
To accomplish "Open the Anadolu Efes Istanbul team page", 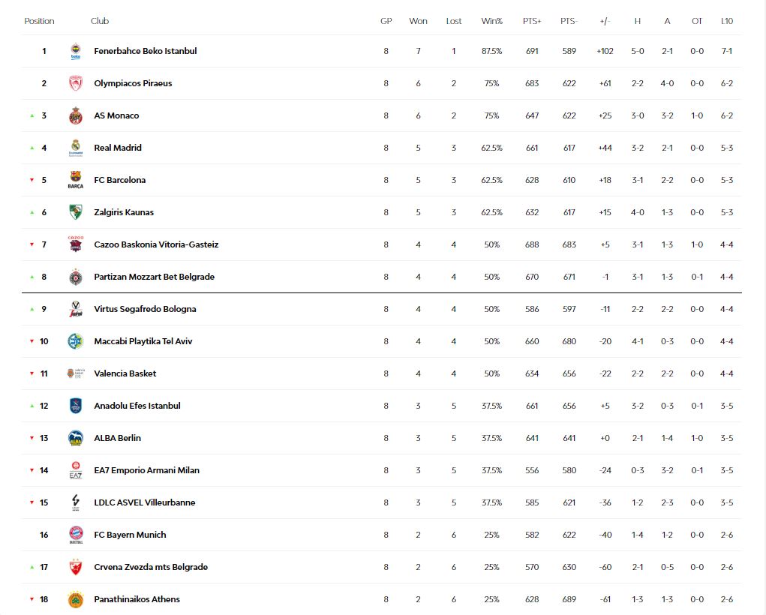I will (137, 406).
